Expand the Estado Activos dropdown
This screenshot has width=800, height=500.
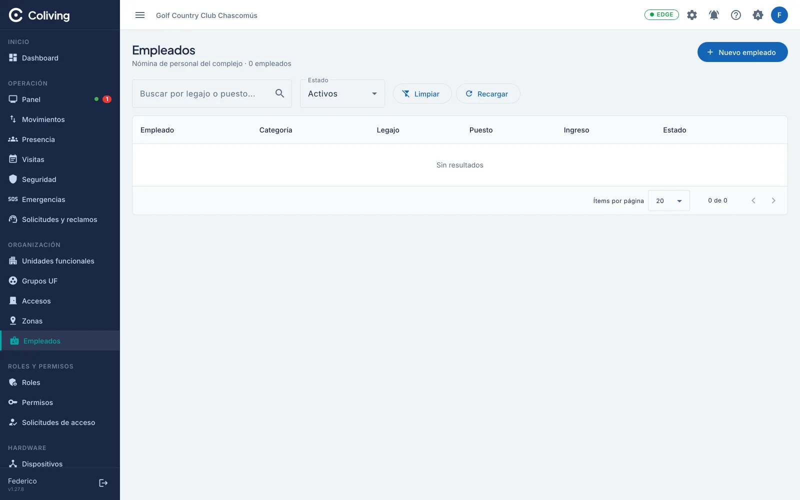pos(342,93)
